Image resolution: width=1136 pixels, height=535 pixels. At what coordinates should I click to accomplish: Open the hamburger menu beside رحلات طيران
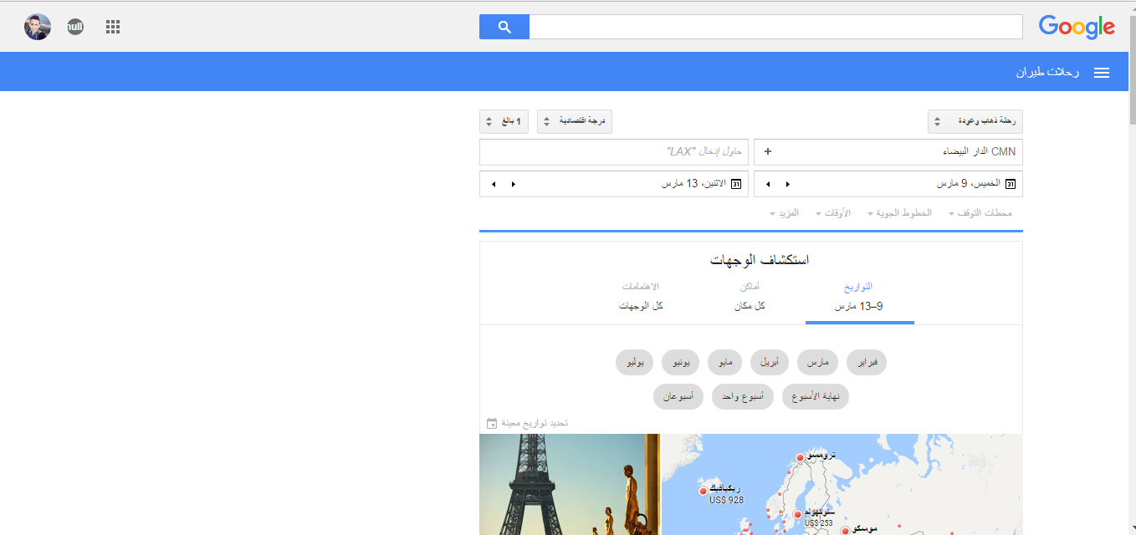(1102, 73)
